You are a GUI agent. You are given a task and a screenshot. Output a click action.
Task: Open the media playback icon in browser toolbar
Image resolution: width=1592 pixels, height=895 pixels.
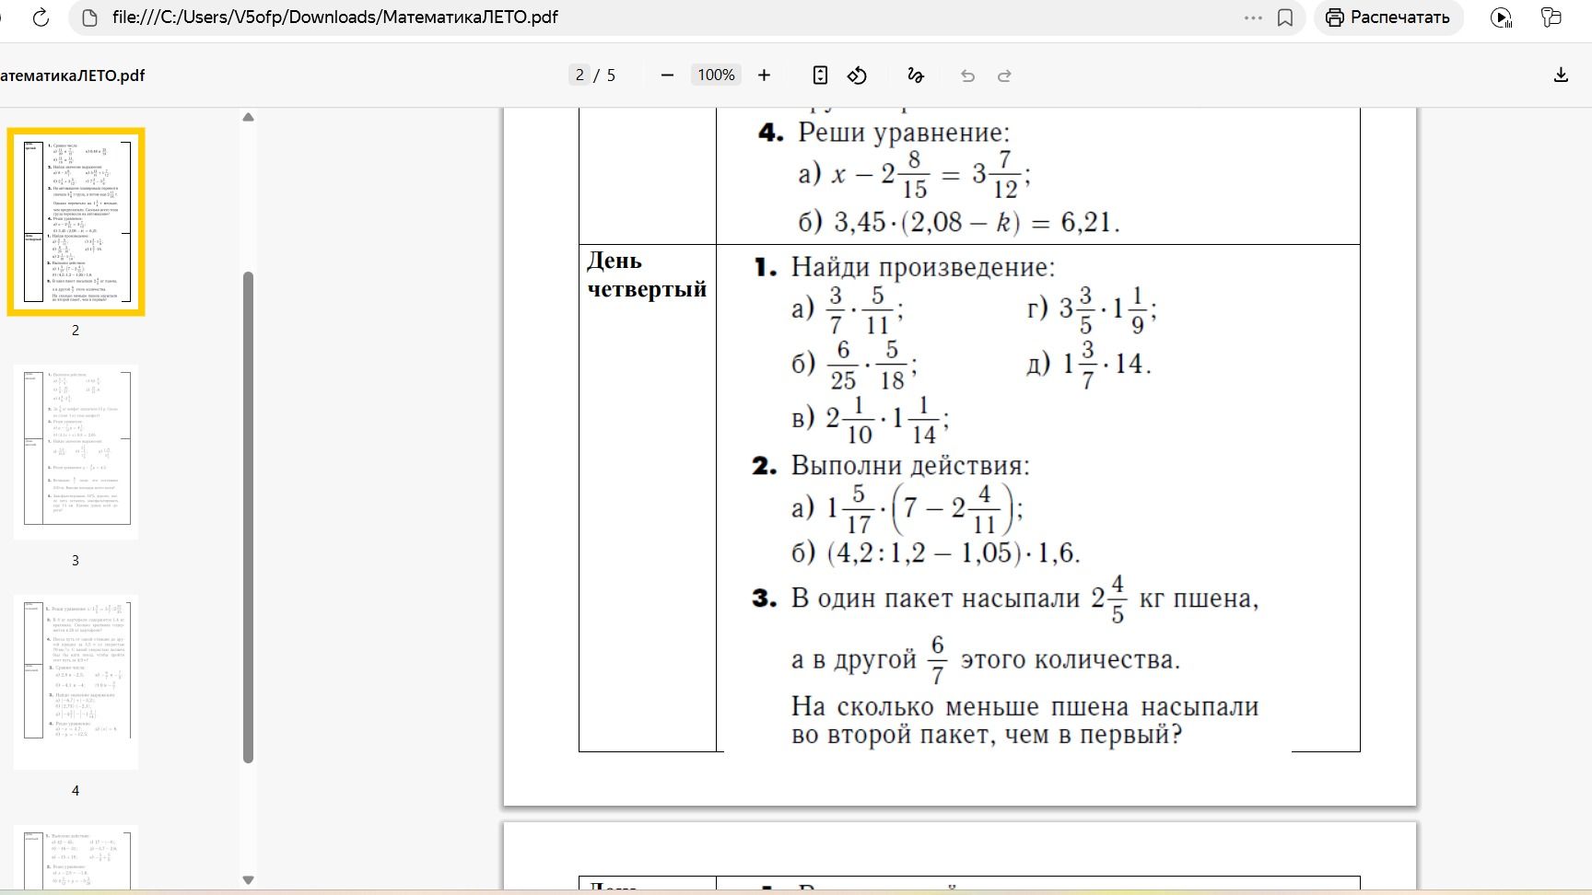1501,17
